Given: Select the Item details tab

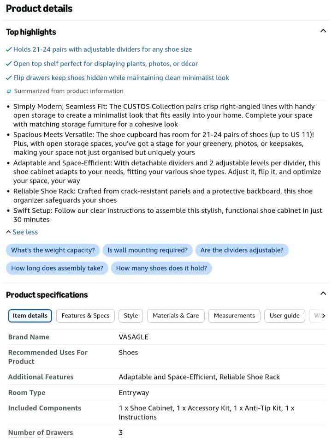Looking at the screenshot, I should [x=30, y=316].
